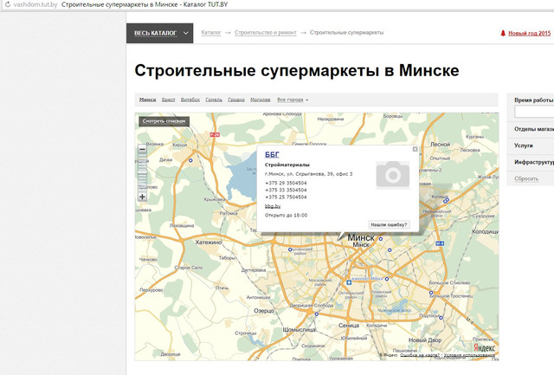Viewport: 554px width, 375px height.
Task: Click the Стройматериалы category text in popup
Action: (x=287, y=165)
